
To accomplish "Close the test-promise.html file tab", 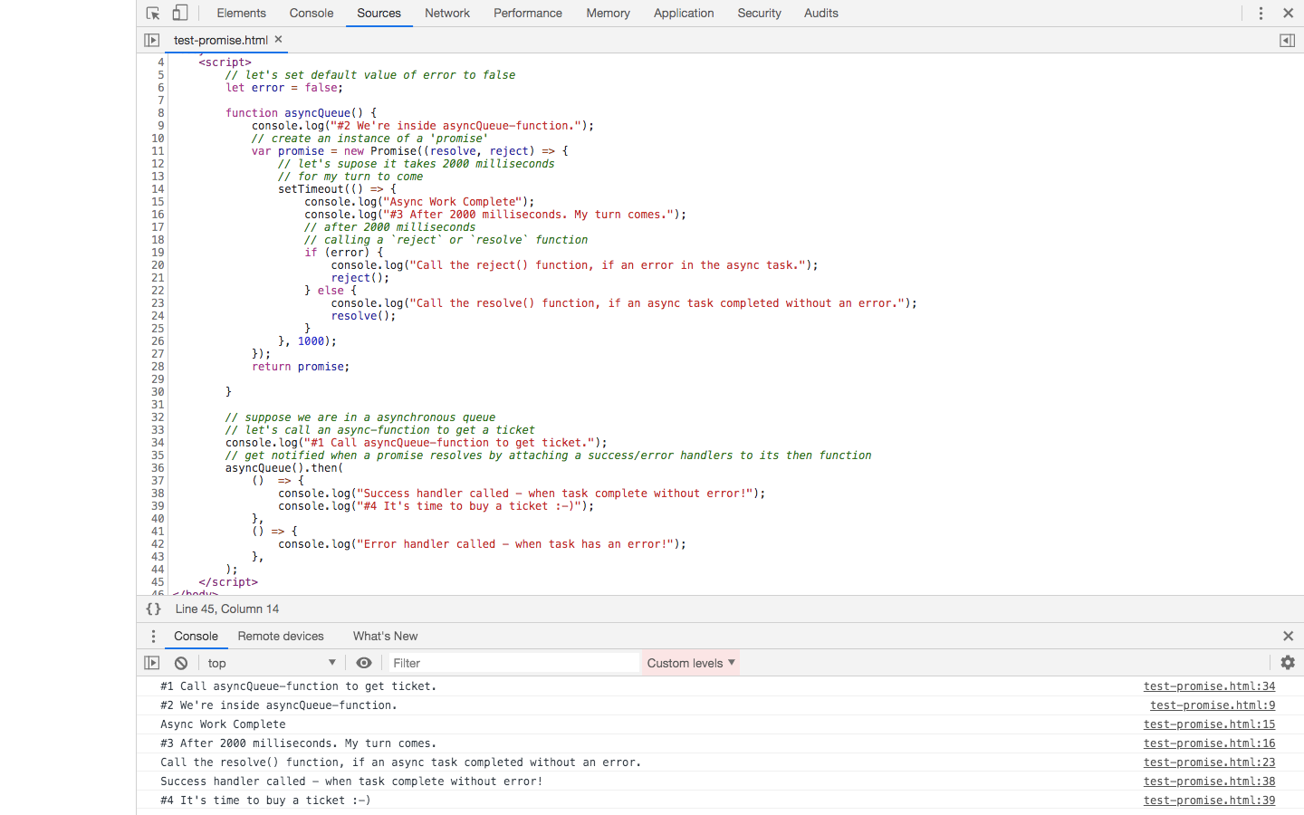I will point(279,40).
